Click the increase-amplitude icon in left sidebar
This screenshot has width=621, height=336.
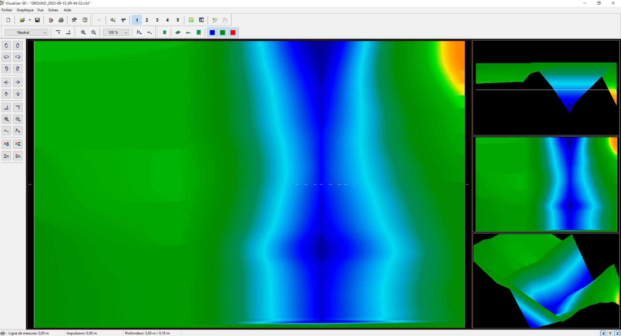click(x=18, y=131)
